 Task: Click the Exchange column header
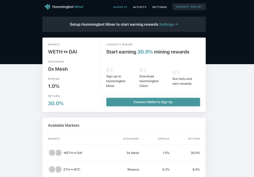131,139
